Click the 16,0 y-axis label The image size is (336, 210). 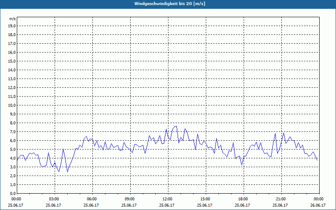[12, 52]
